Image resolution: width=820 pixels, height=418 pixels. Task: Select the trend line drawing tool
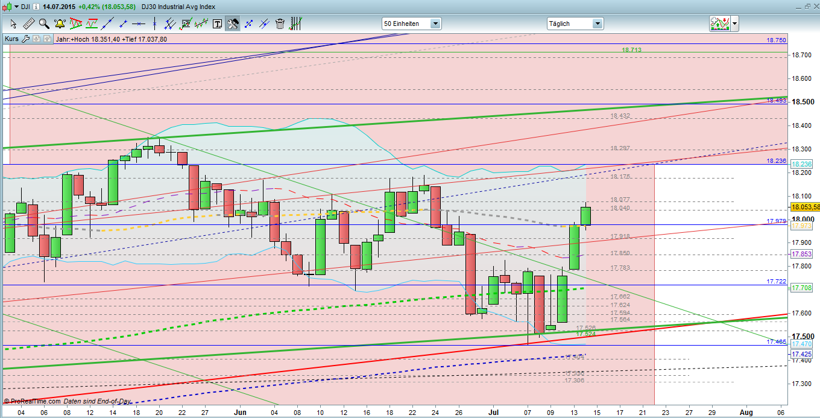(107, 24)
